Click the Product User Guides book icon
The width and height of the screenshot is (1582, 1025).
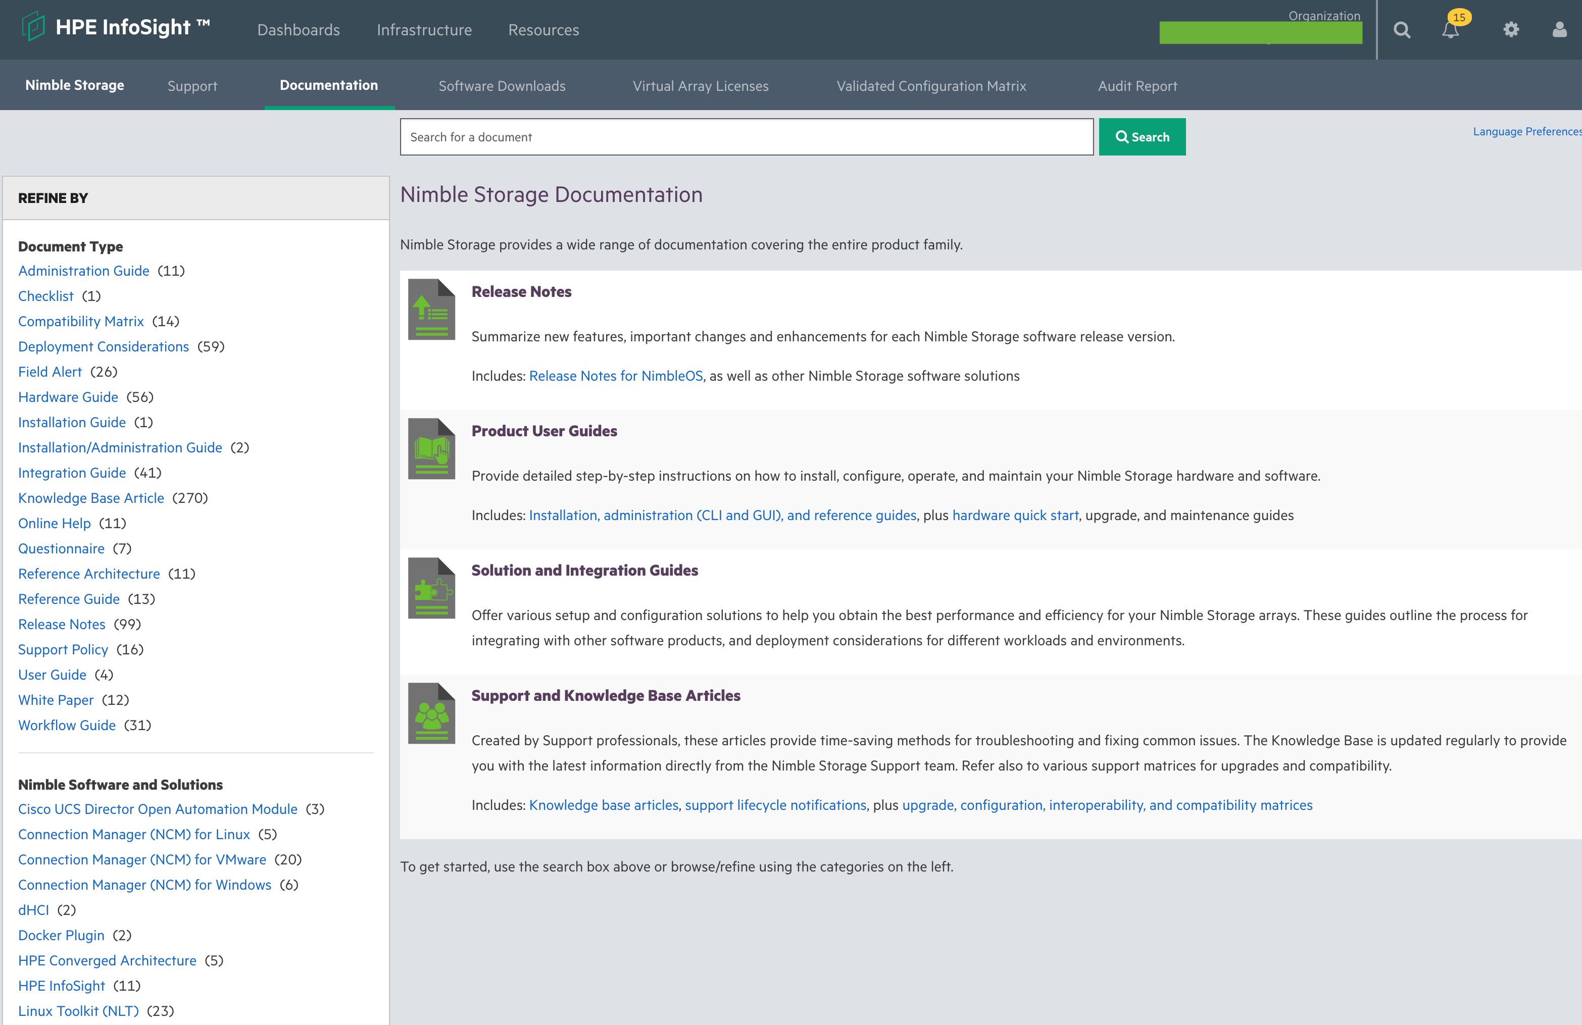(x=431, y=448)
